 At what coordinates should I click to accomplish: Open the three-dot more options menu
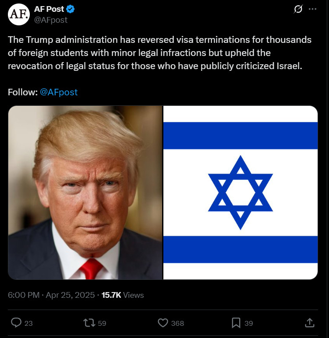coord(312,9)
